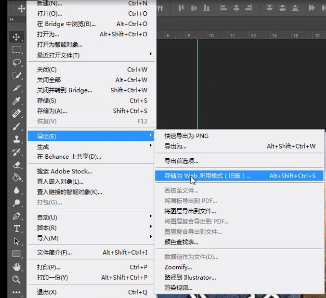Click align right edges icon
This screenshot has width=326, height=298.
(x=249, y=8)
